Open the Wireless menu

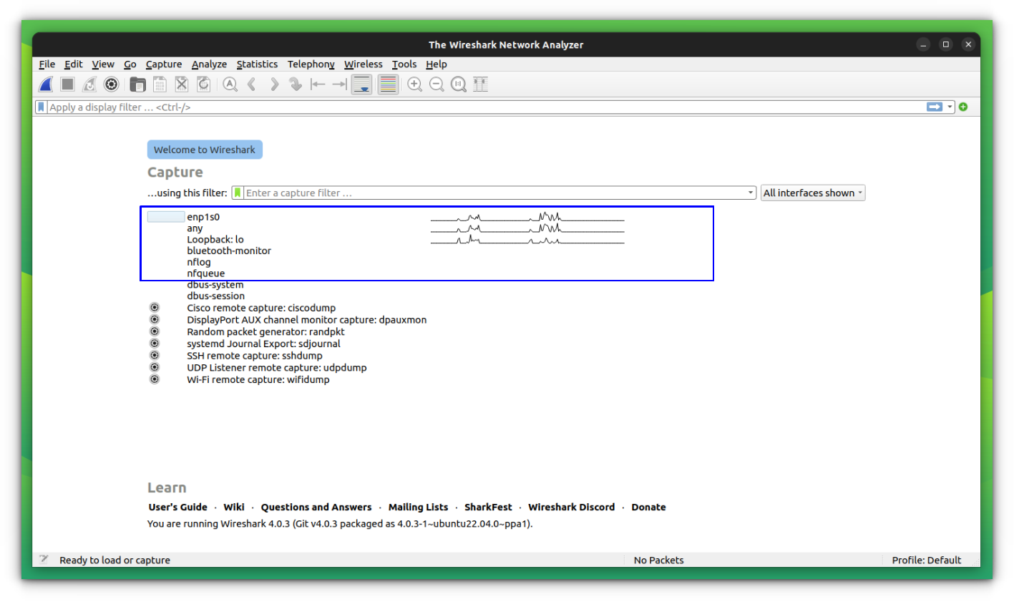pyautogui.click(x=364, y=64)
